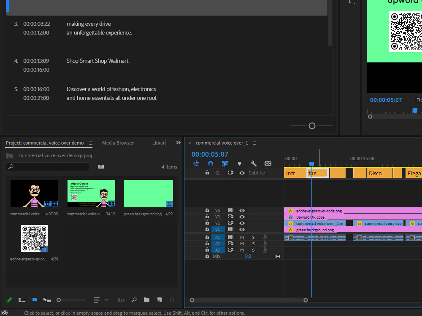Click Mix track go-to-end icon
Screen dimensions: 422x316
pos(278,256)
